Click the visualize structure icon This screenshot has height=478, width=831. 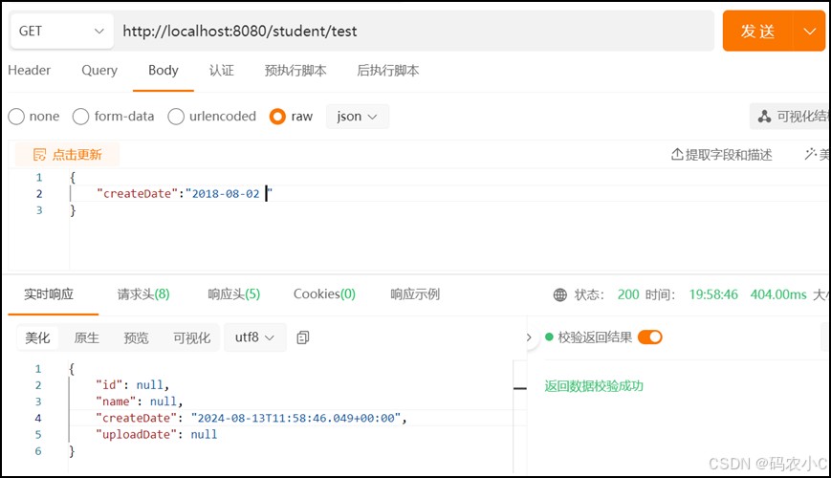[764, 116]
